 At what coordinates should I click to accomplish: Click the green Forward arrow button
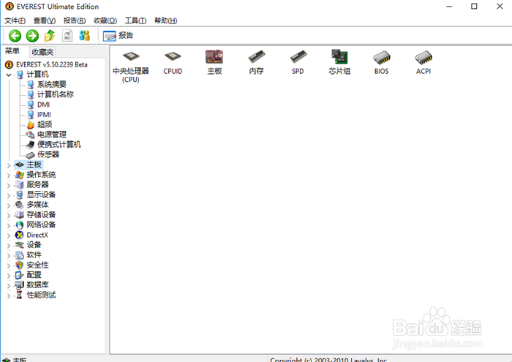32,36
